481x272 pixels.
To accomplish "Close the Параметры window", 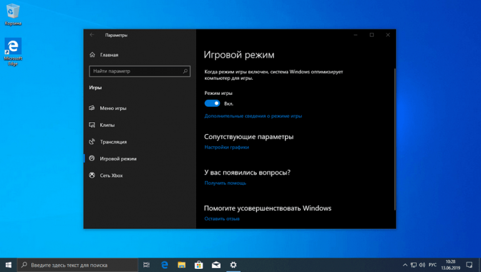I will (x=388, y=35).
